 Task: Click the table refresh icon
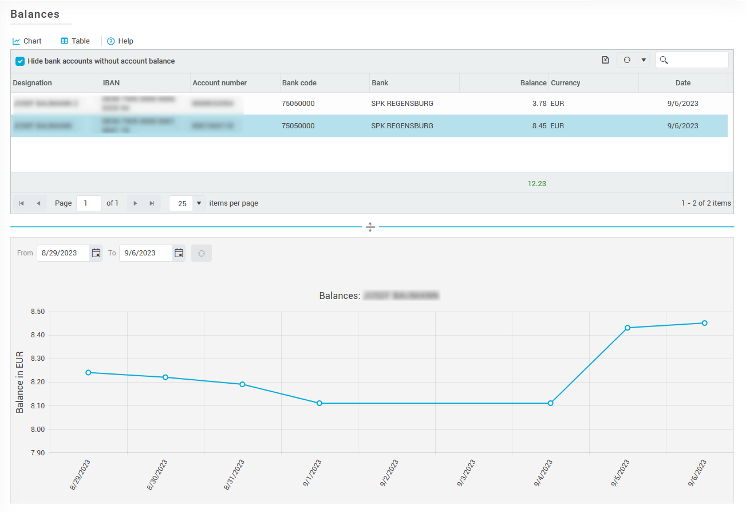click(627, 60)
